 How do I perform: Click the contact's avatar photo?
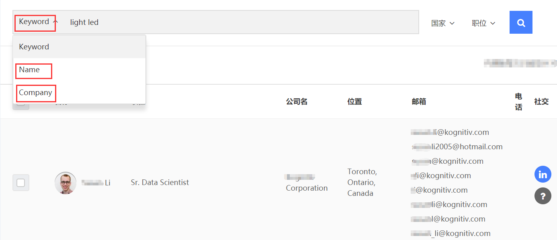click(66, 183)
